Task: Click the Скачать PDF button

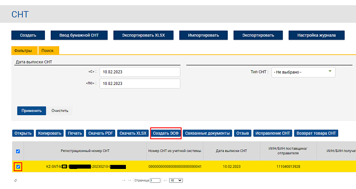Action: (x=101, y=133)
